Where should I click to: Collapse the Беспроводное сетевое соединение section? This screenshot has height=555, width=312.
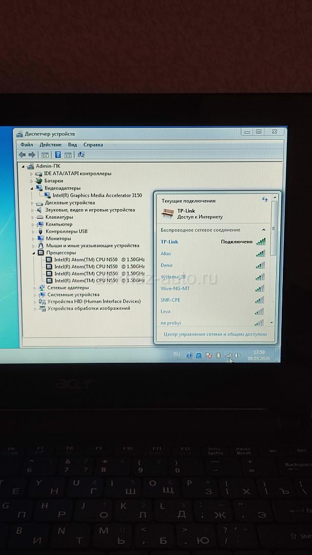264,230
